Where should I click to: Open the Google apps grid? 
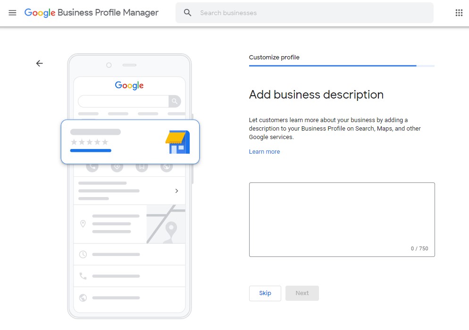[x=459, y=13]
